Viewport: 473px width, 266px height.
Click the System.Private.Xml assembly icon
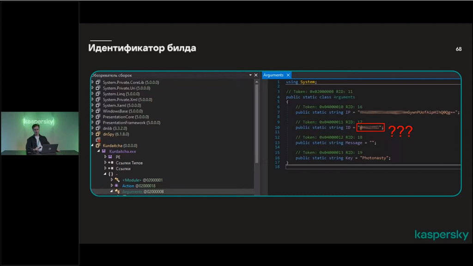(98, 99)
